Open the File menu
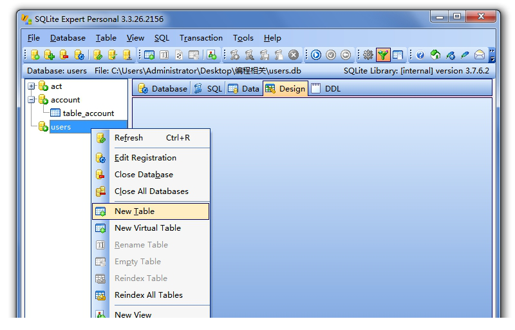The width and height of the screenshot is (515, 330). click(33, 38)
